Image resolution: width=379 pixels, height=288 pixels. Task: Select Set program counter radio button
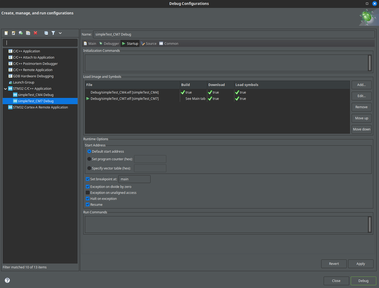pos(89,159)
